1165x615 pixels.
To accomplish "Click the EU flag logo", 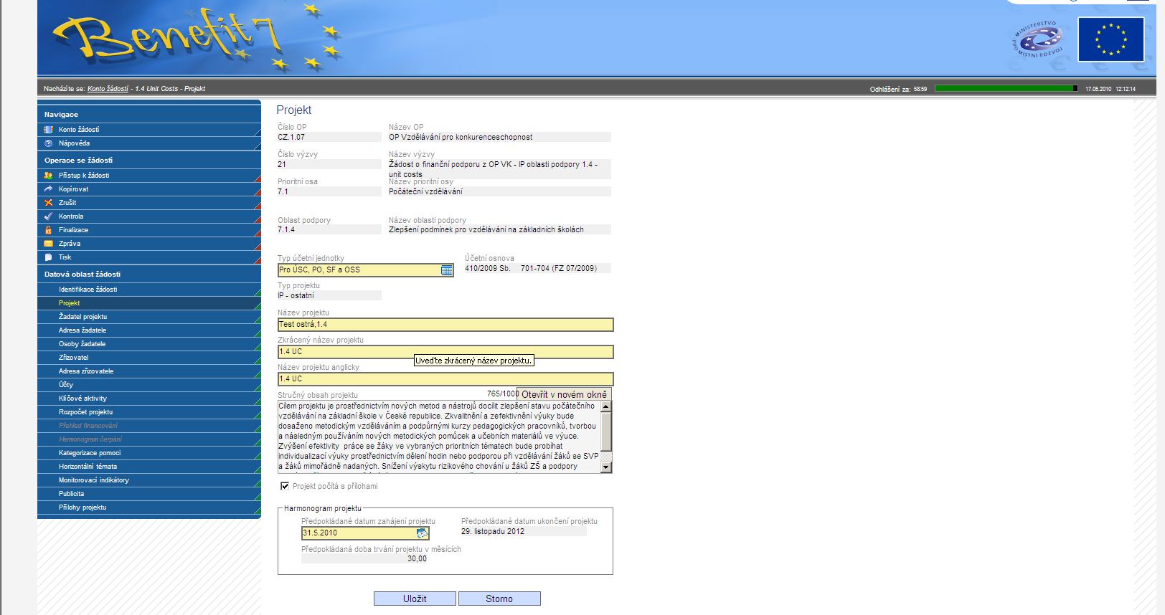I will pos(1111,39).
